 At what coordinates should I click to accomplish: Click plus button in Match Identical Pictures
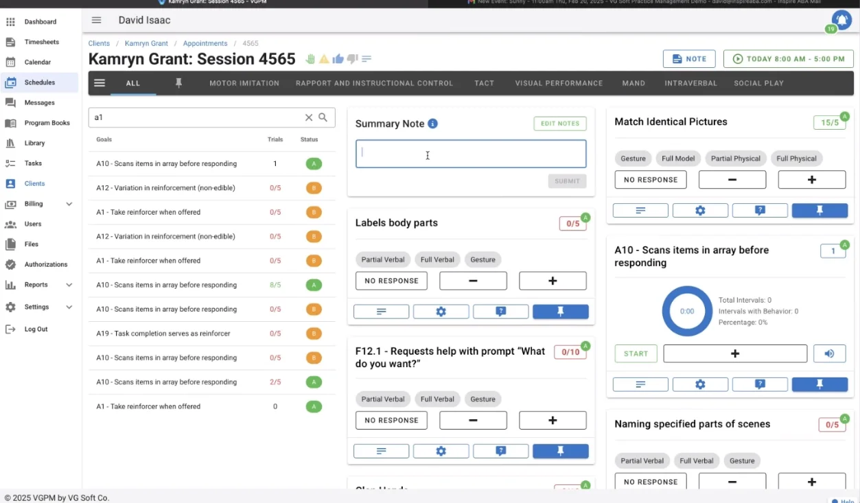[812, 180]
